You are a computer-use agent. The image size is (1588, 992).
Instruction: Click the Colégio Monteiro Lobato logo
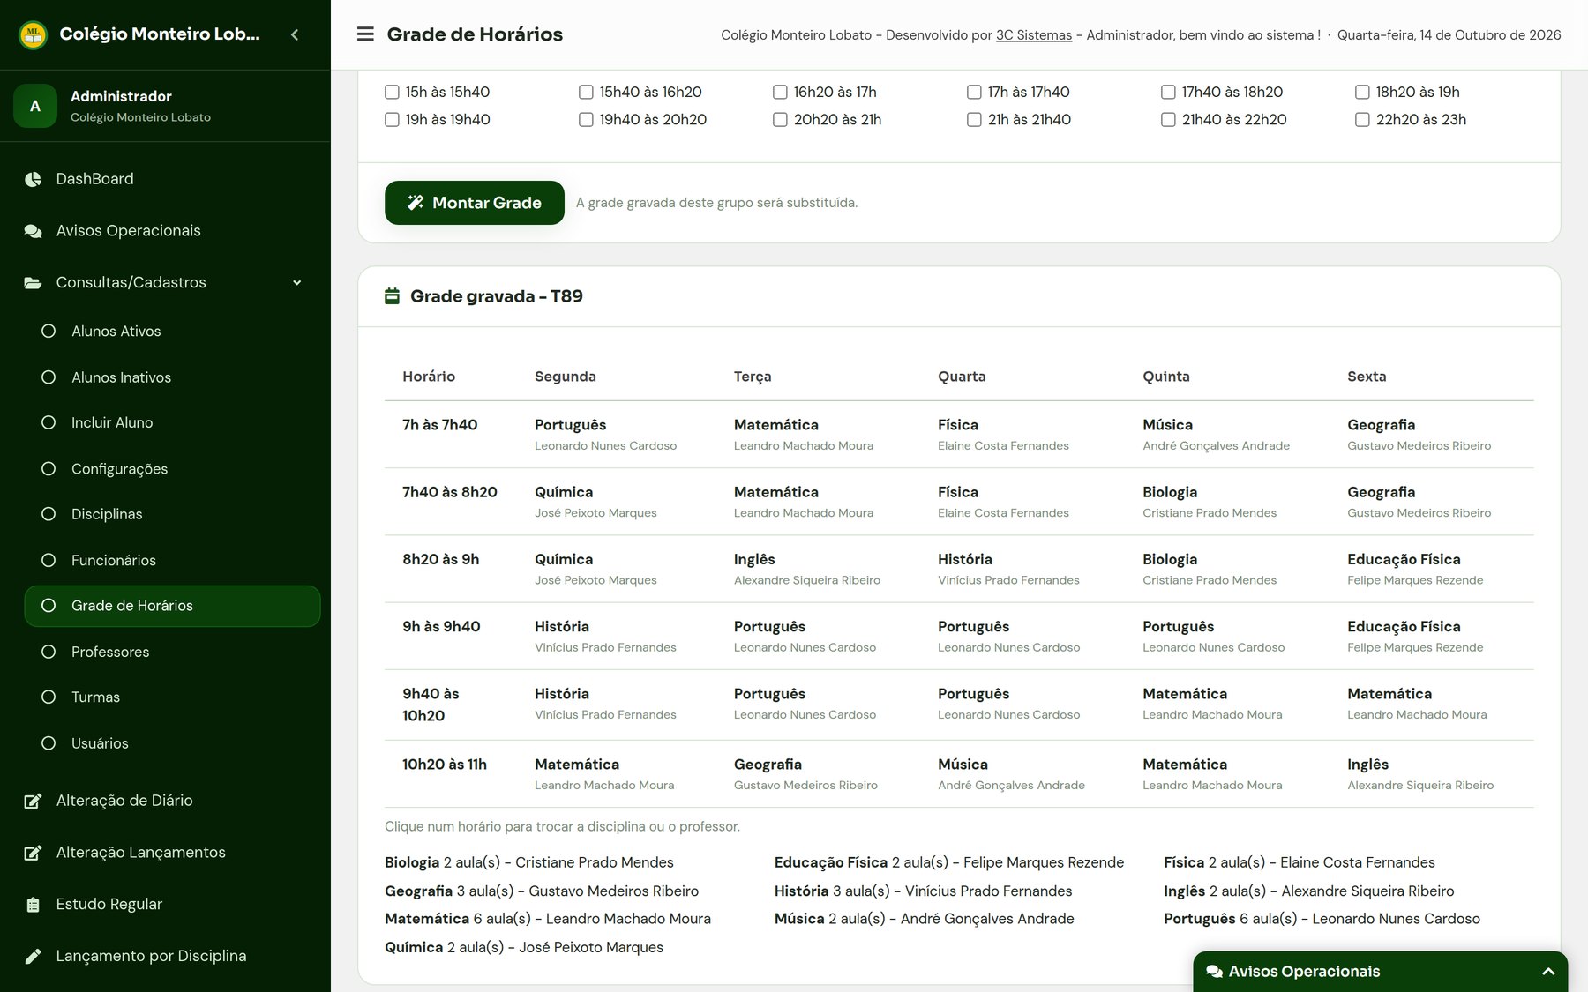coord(33,34)
